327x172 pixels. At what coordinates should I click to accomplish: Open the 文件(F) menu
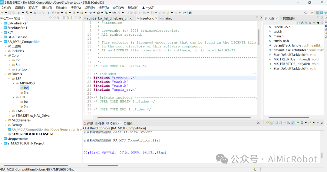coord(6,8)
